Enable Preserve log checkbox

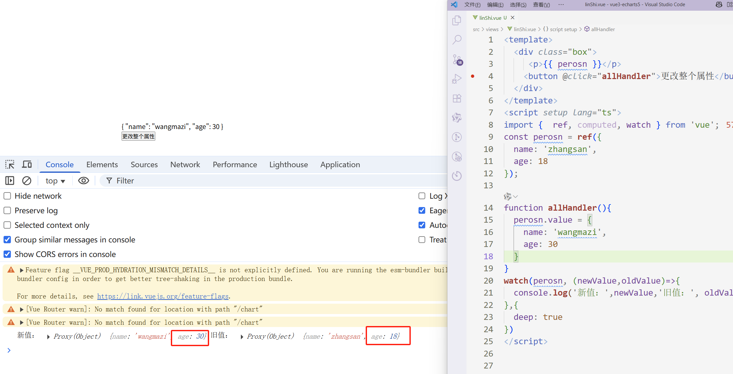click(7, 210)
